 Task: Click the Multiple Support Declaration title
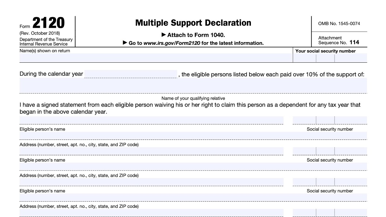click(193, 23)
